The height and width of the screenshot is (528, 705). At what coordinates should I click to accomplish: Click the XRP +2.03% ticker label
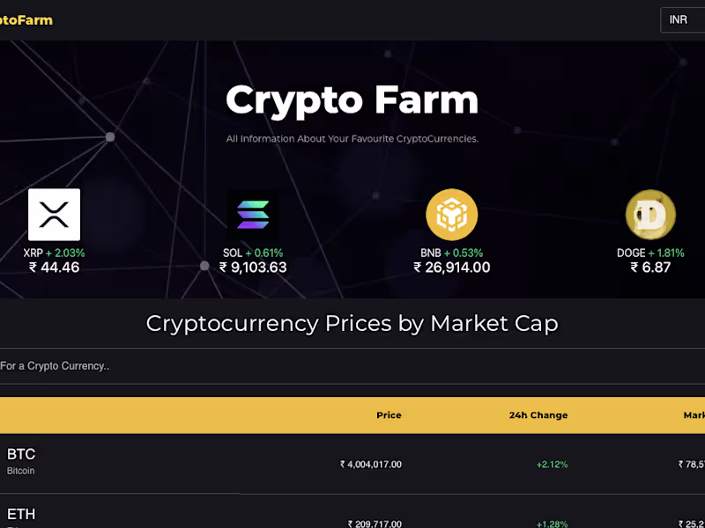[x=54, y=253]
